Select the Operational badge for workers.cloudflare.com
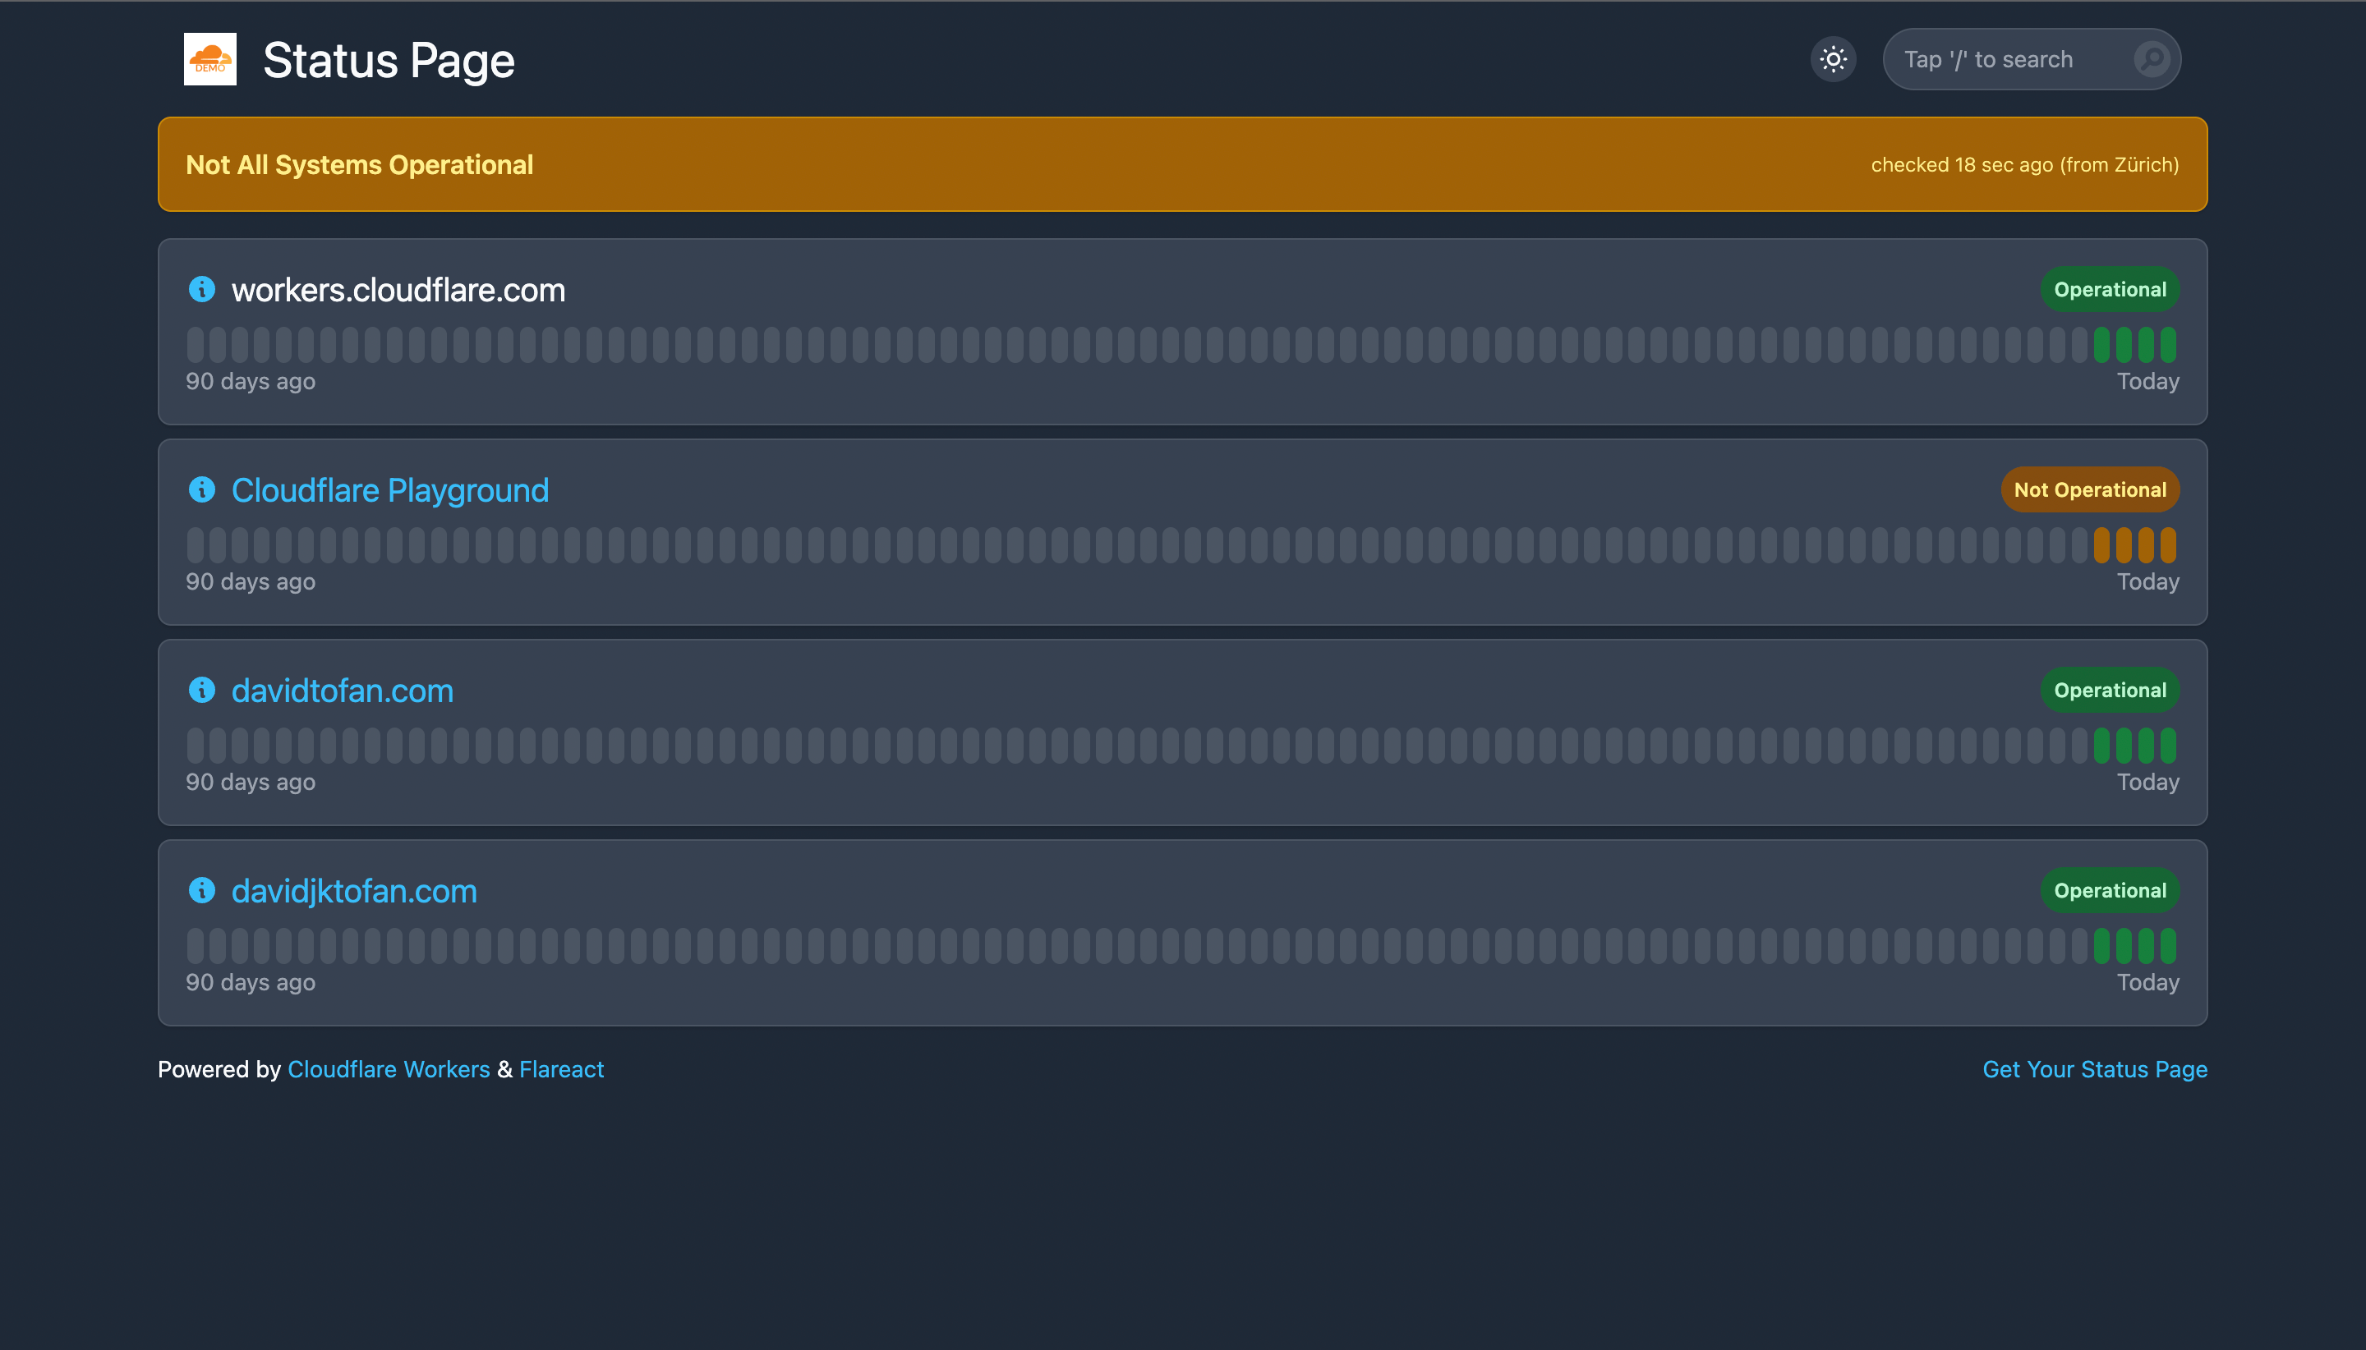 pos(2109,288)
